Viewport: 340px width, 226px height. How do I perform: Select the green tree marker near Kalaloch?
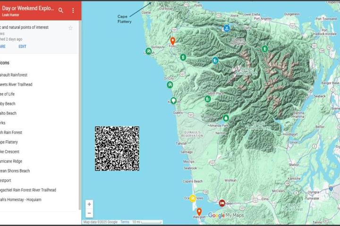tap(173, 101)
